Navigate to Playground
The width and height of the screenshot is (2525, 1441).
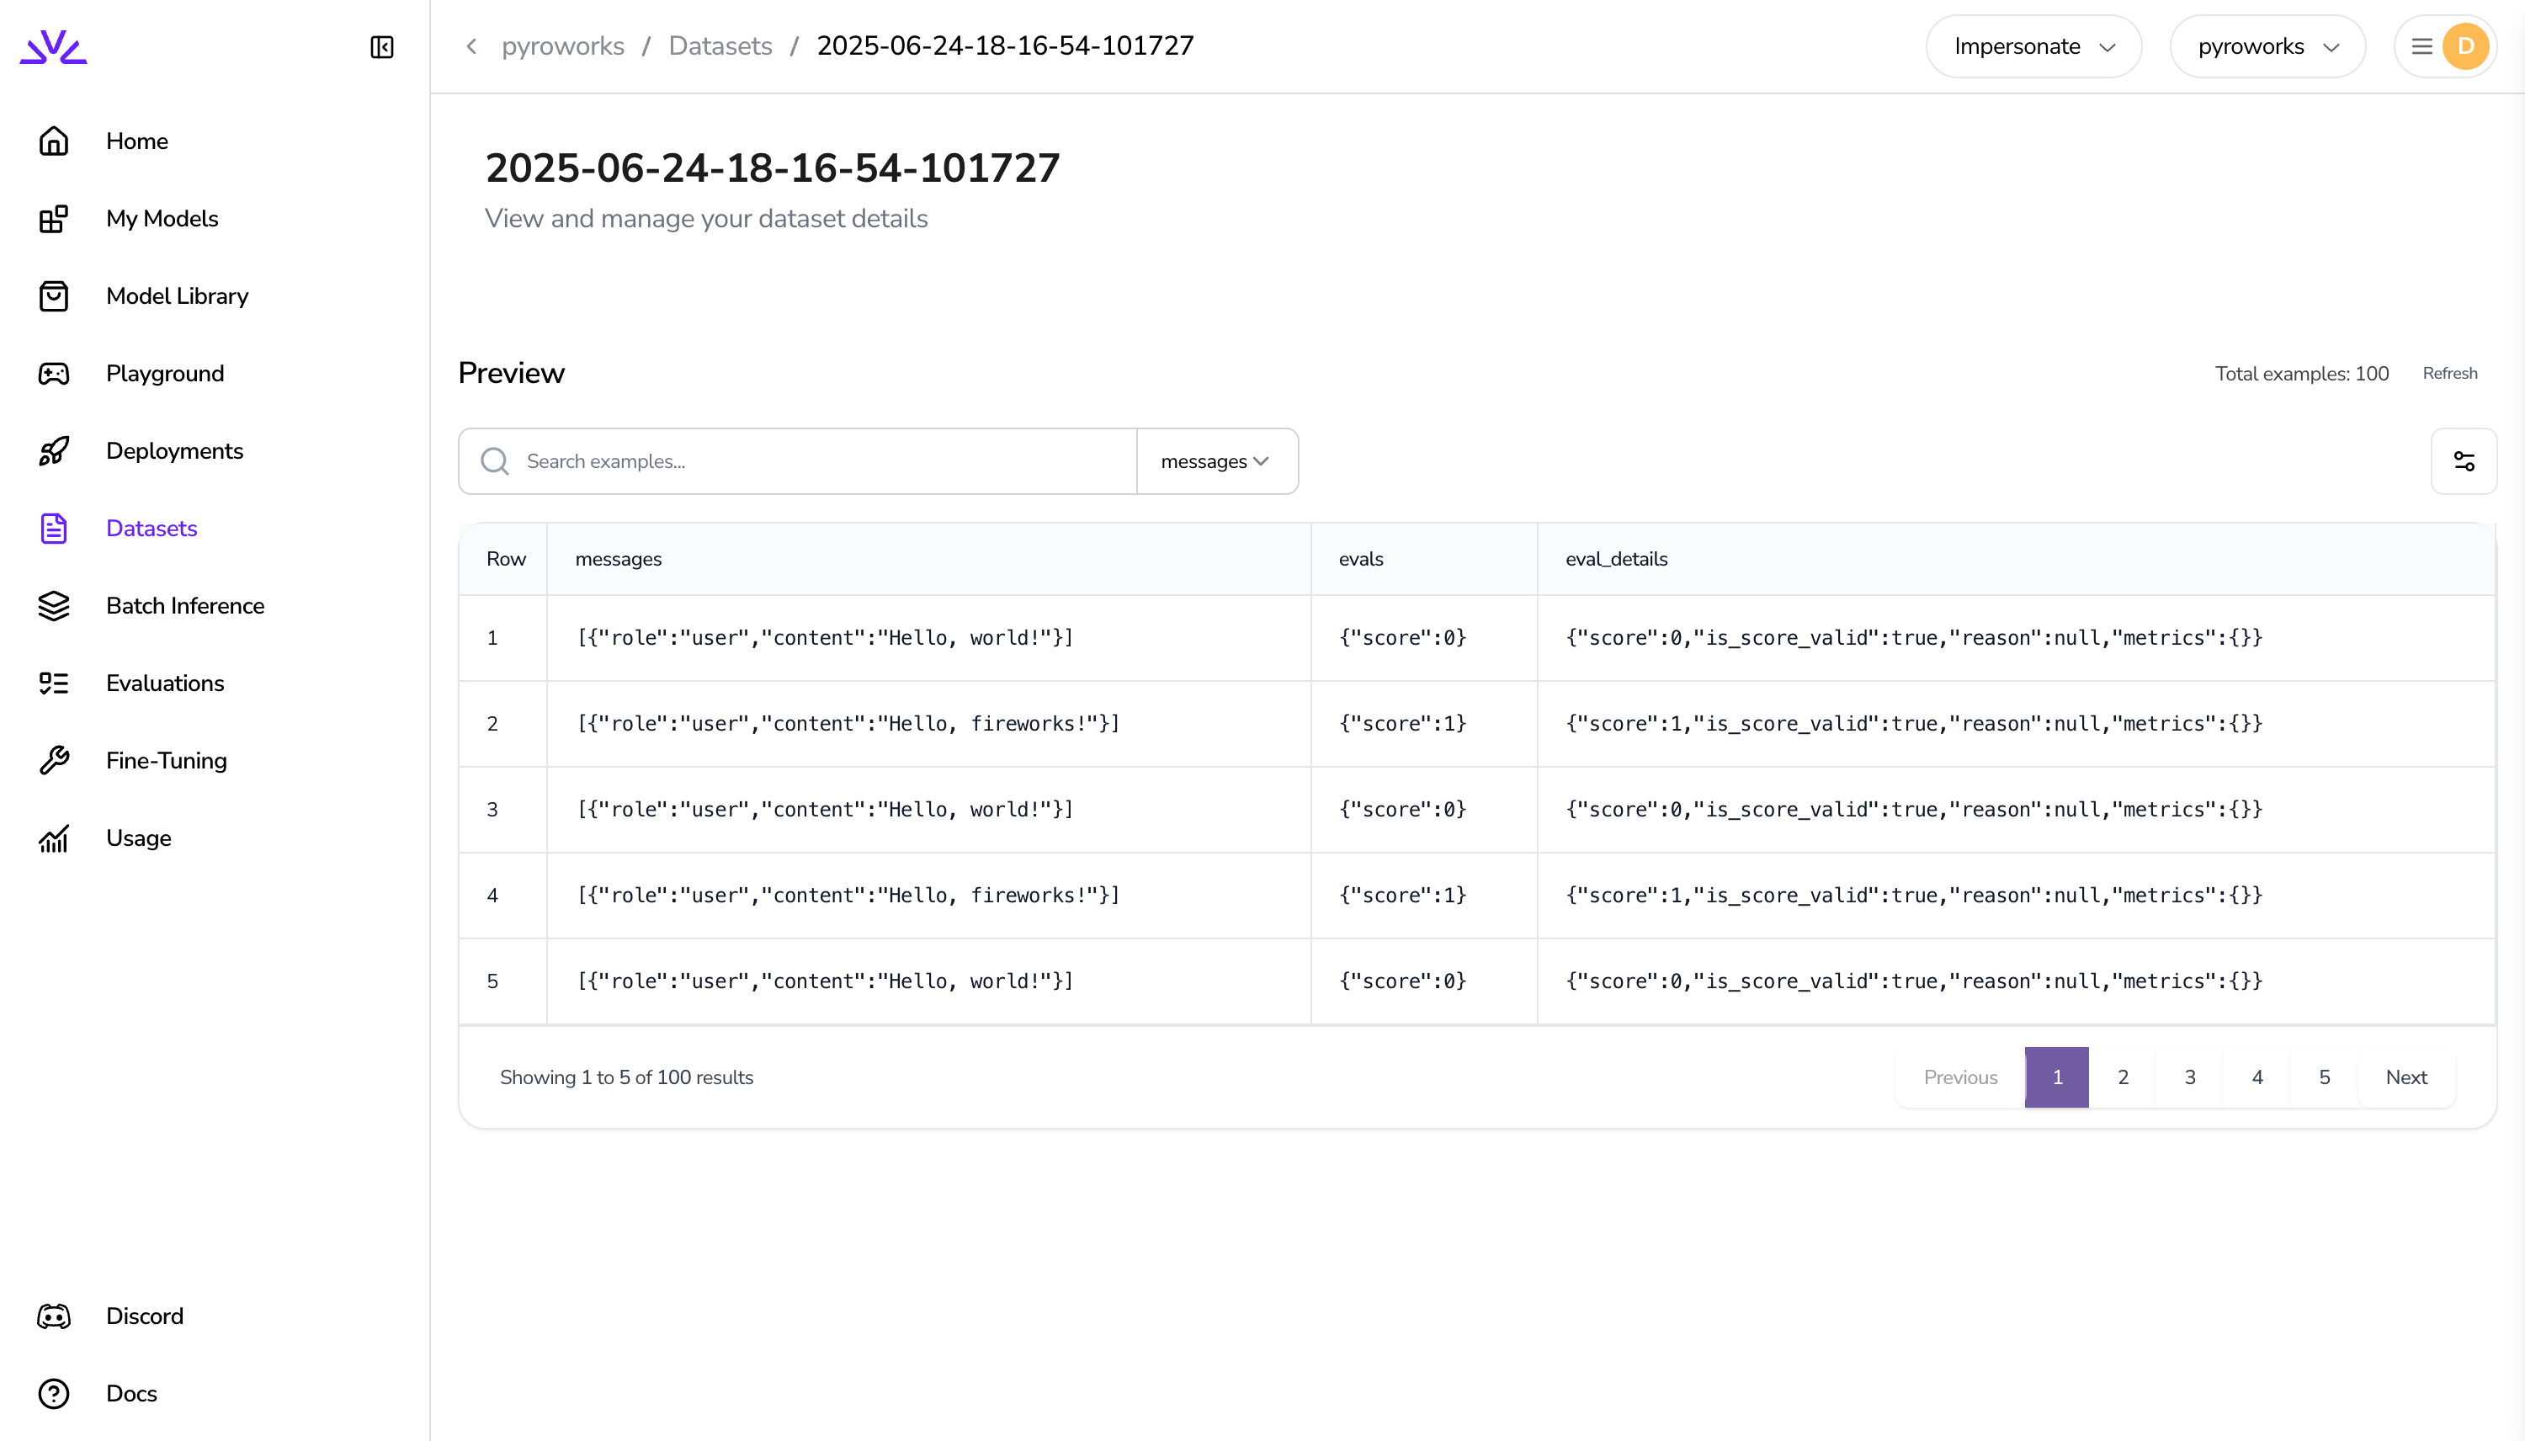pos(165,373)
